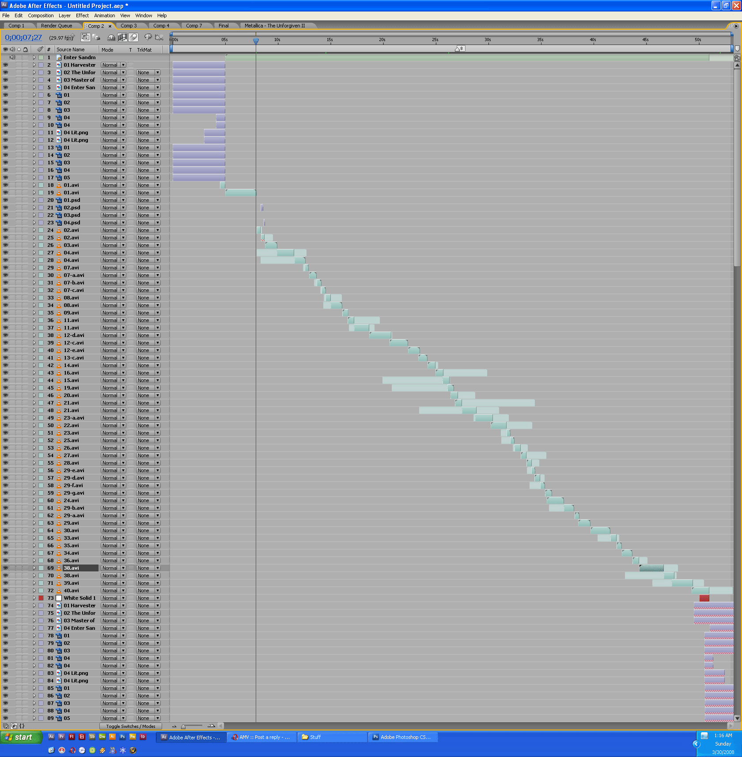Viewport: 742px width, 757px height.
Task: Toggle the Hide Shy Layers icon
Action: pos(111,38)
